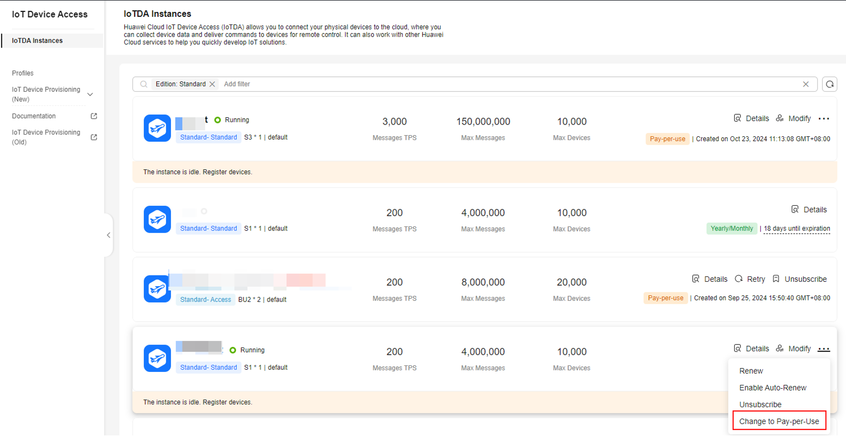Open Details for the S3 instance

751,118
